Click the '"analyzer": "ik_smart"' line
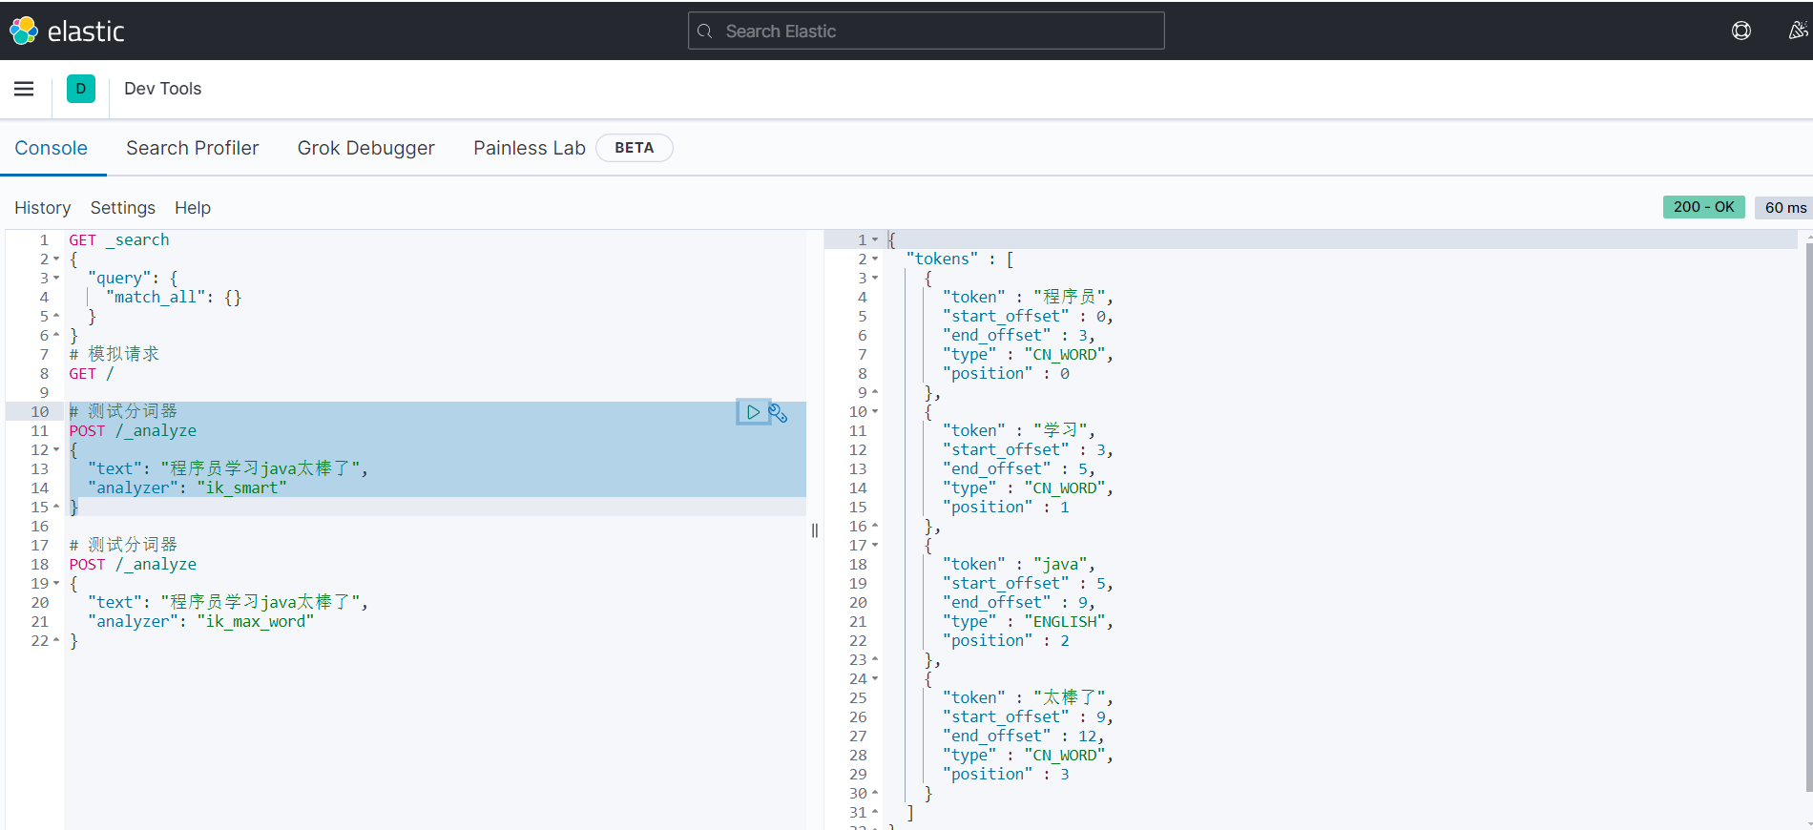 [187, 488]
